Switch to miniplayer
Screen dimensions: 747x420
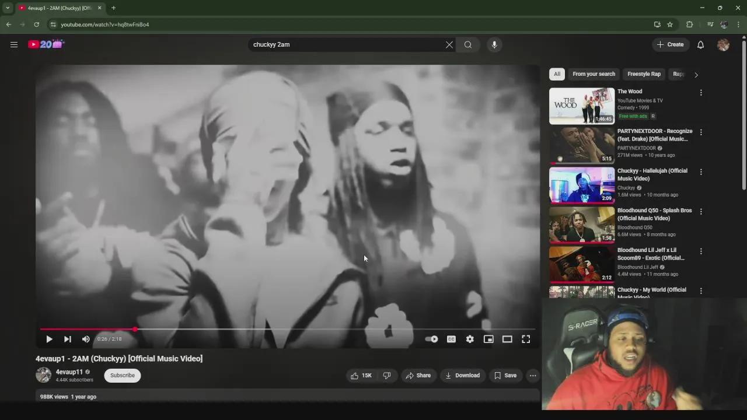(488, 339)
